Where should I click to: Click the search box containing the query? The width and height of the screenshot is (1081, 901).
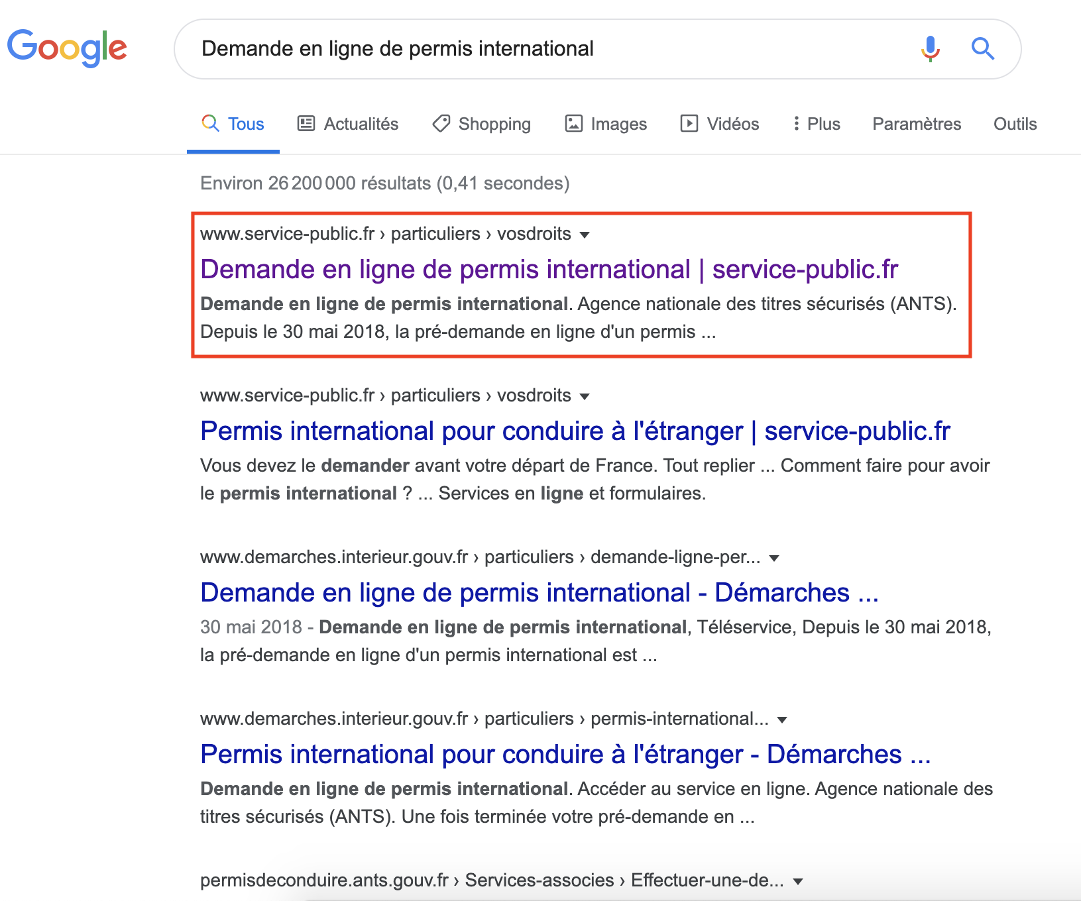(x=597, y=49)
